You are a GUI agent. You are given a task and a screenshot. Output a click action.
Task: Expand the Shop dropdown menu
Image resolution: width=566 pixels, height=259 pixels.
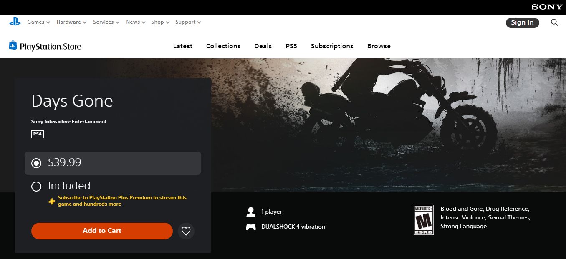[161, 22]
